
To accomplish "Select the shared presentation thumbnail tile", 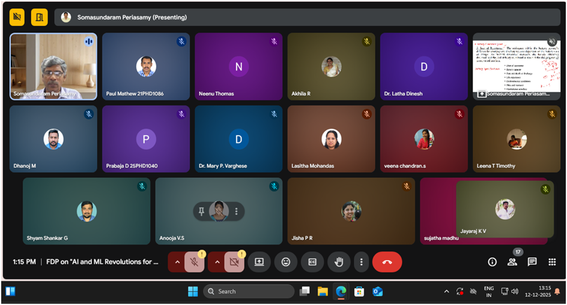I will pos(517,66).
